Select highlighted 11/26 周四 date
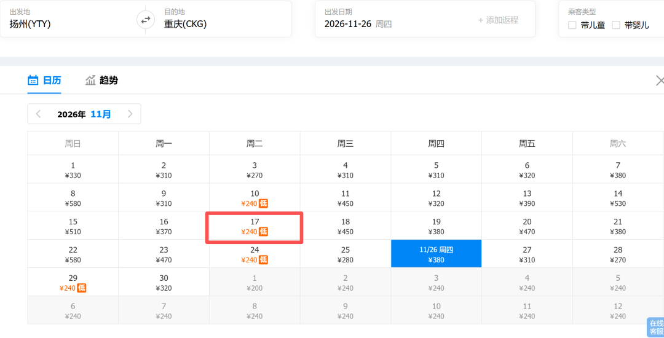Image resolution: width=664 pixels, height=338 pixels. (436, 254)
